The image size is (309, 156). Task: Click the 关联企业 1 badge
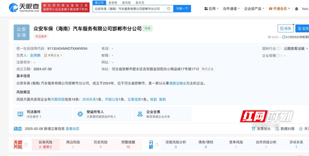pos(53,55)
